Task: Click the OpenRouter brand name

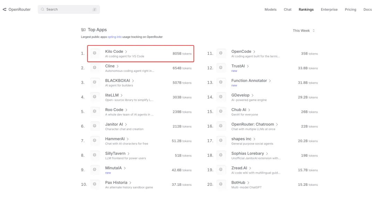Action: (x=19, y=10)
